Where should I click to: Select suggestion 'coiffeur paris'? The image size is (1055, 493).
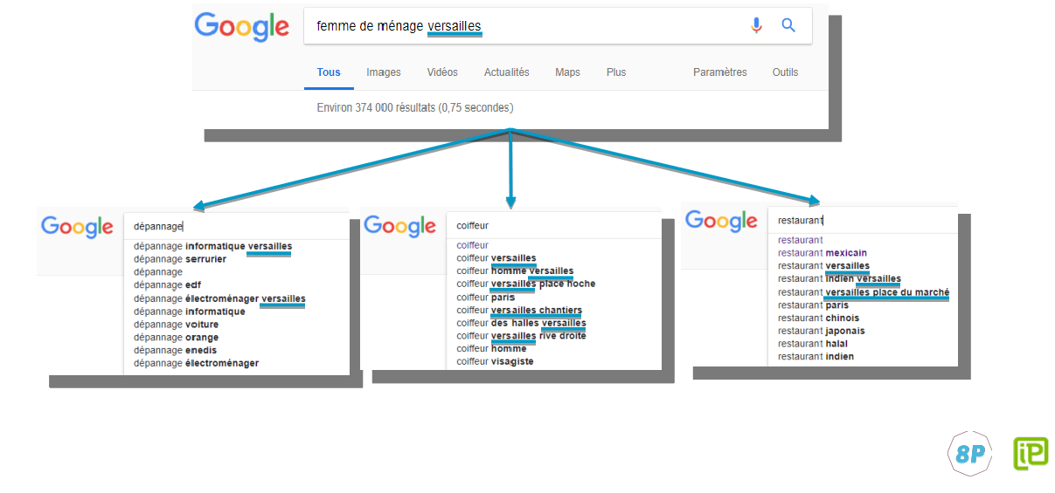(x=486, y=297)
